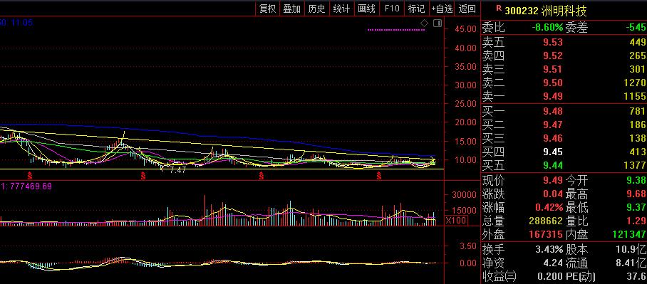Select the 买四 price 9.45
Image resolution: width=647 pixels, height=284 pixels.
click(x=553, y=152)
